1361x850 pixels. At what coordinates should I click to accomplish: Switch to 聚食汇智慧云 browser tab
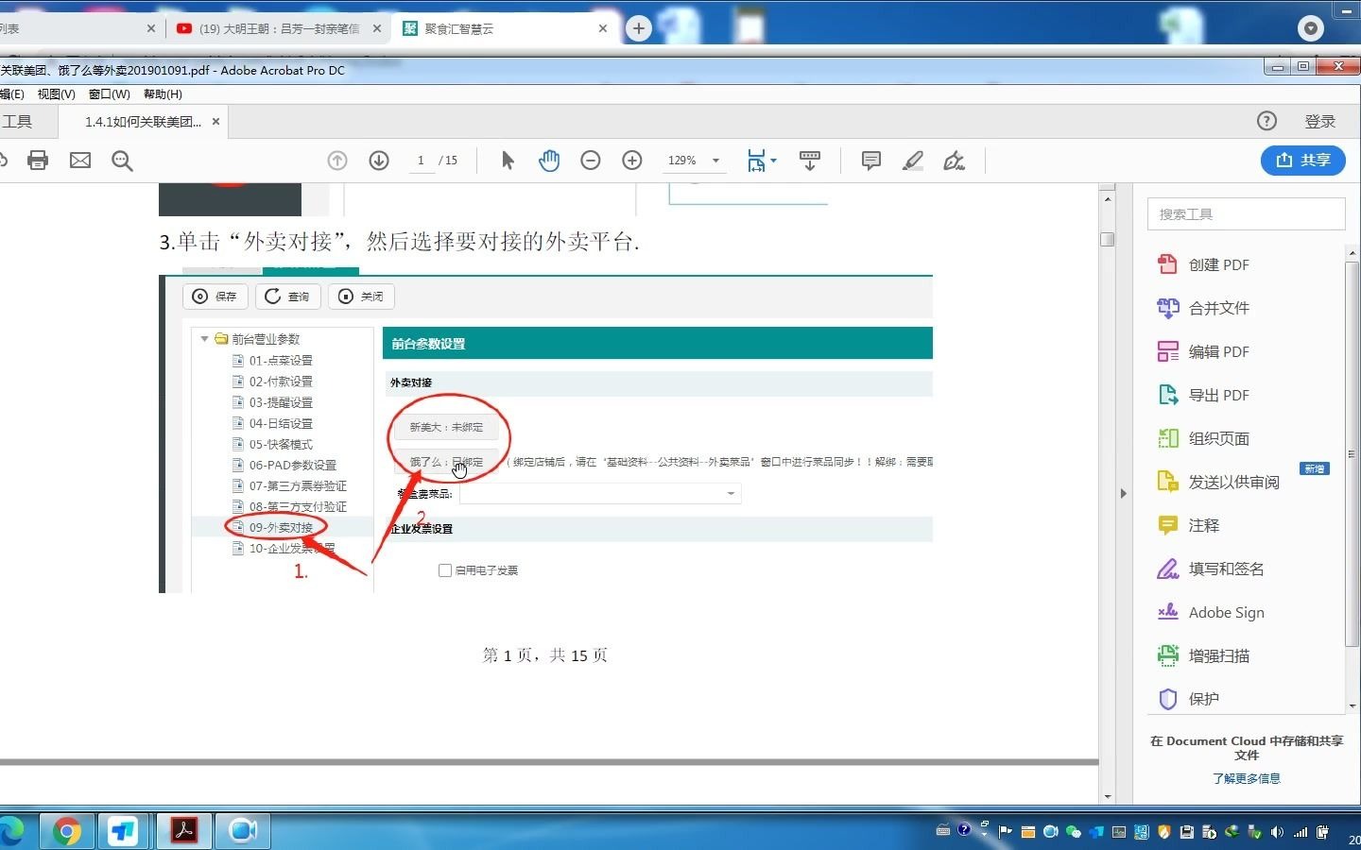(506, 29)
